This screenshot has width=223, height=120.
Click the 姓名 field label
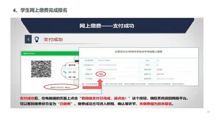click(x=148, y=60)
